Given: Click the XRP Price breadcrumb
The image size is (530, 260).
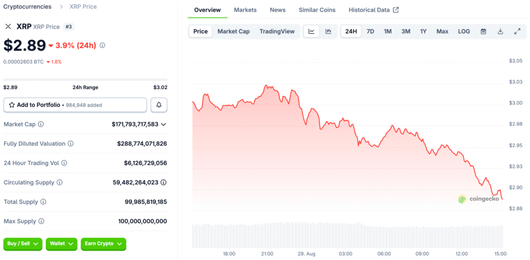Looking at the screenshot, I should (83, 7).
